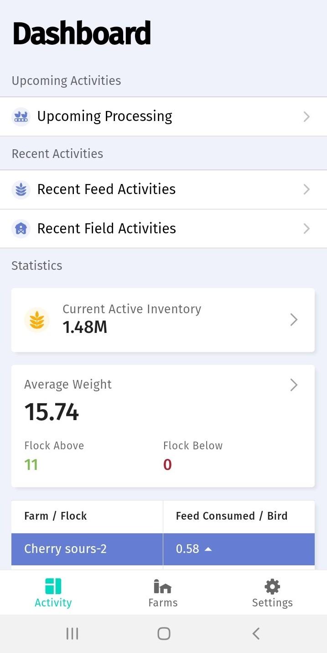Expand Recent Field Activities chevron

pos(306,229)
